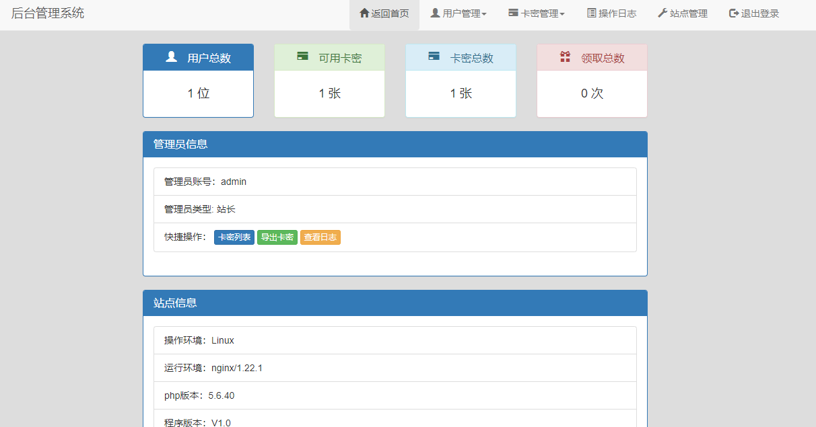
Task: Click the wrench icon beside 站点管理
Action: (x=662, y=13)
